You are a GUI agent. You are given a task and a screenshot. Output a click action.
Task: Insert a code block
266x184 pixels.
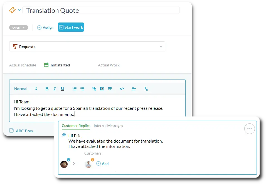[x=122, y=89]
